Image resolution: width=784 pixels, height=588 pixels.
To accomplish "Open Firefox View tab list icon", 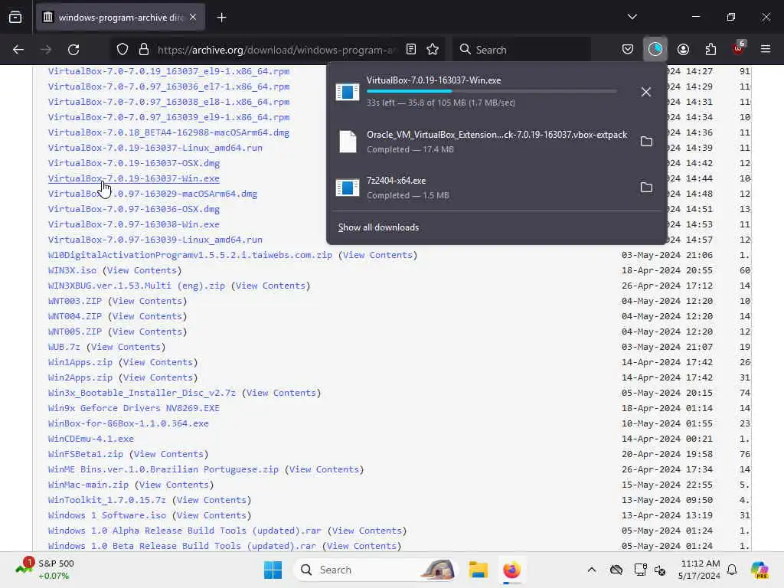I will tap(15, 18).
